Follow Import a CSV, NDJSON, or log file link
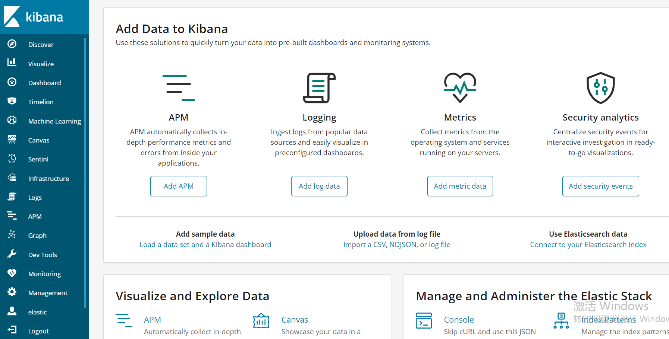 [397, 244]
